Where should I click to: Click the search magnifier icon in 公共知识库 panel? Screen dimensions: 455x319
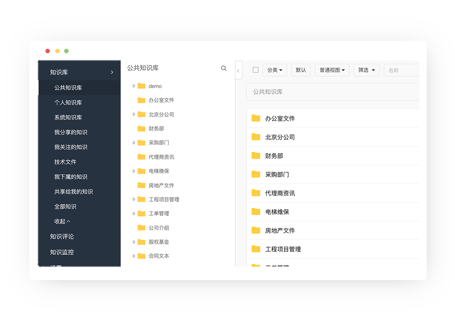[x=224, y=68]
